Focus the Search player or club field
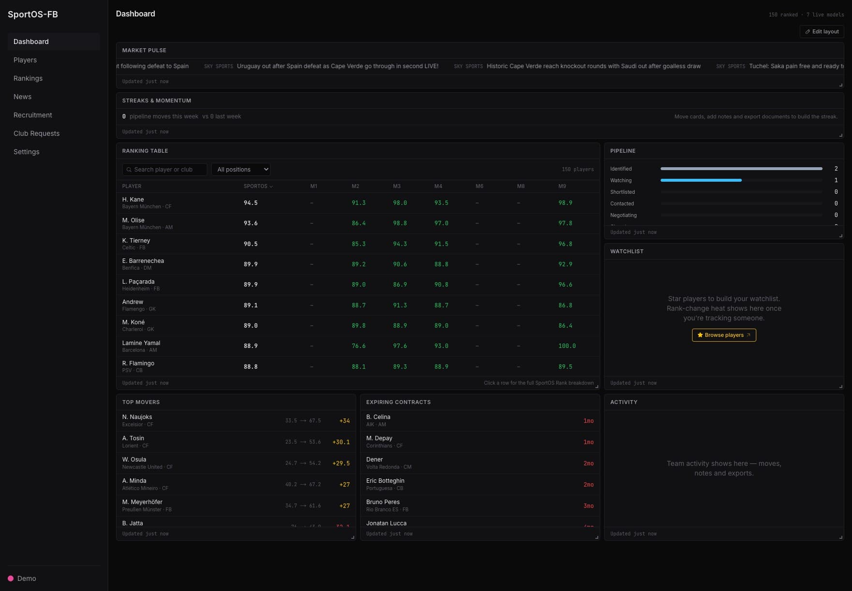The height and width of the screenshot is (591, 852). coord(165,170)
